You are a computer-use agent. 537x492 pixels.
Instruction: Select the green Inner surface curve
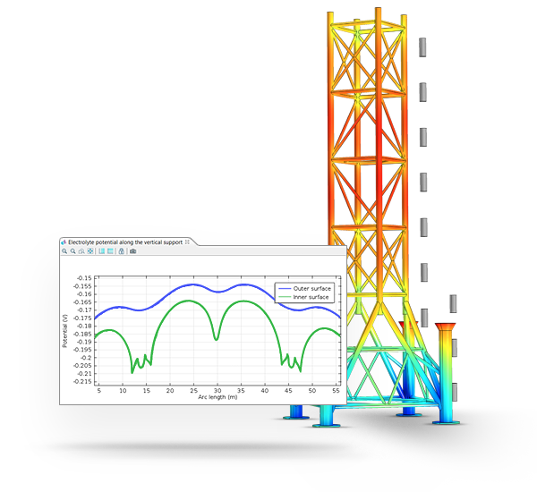point(192,301)
